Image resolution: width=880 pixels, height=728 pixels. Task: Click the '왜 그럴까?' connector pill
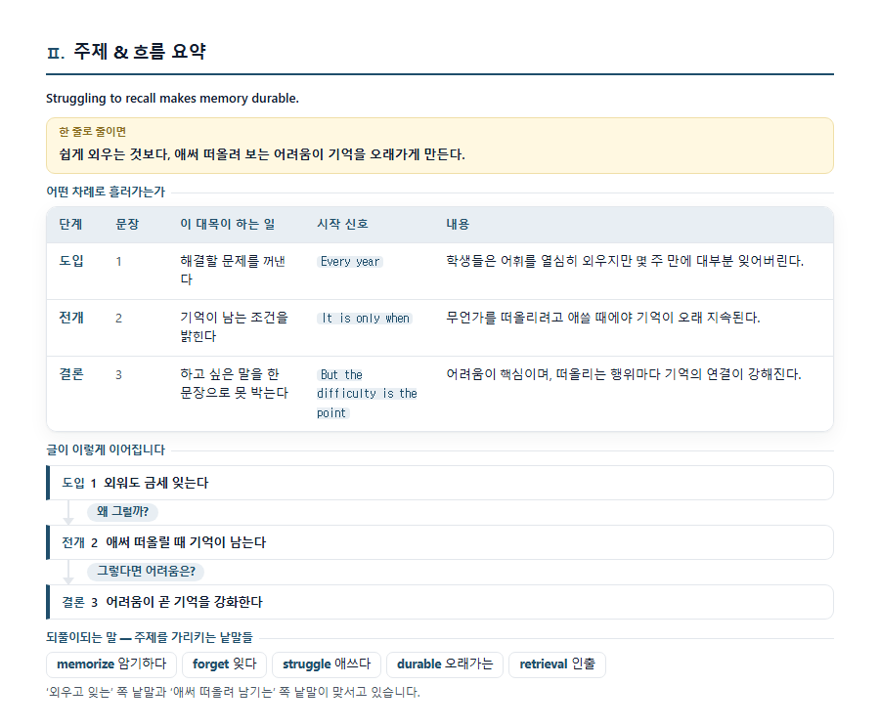pyautogui.click(x=122, y=511)
